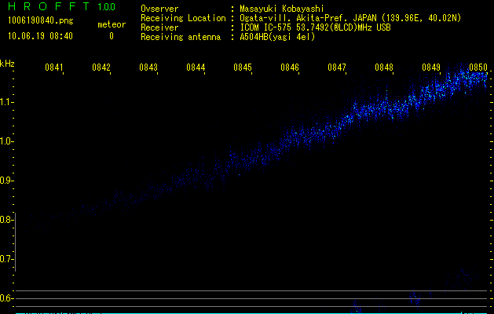
Task: Click the 0848 time marker
Action: pos(384,68)
